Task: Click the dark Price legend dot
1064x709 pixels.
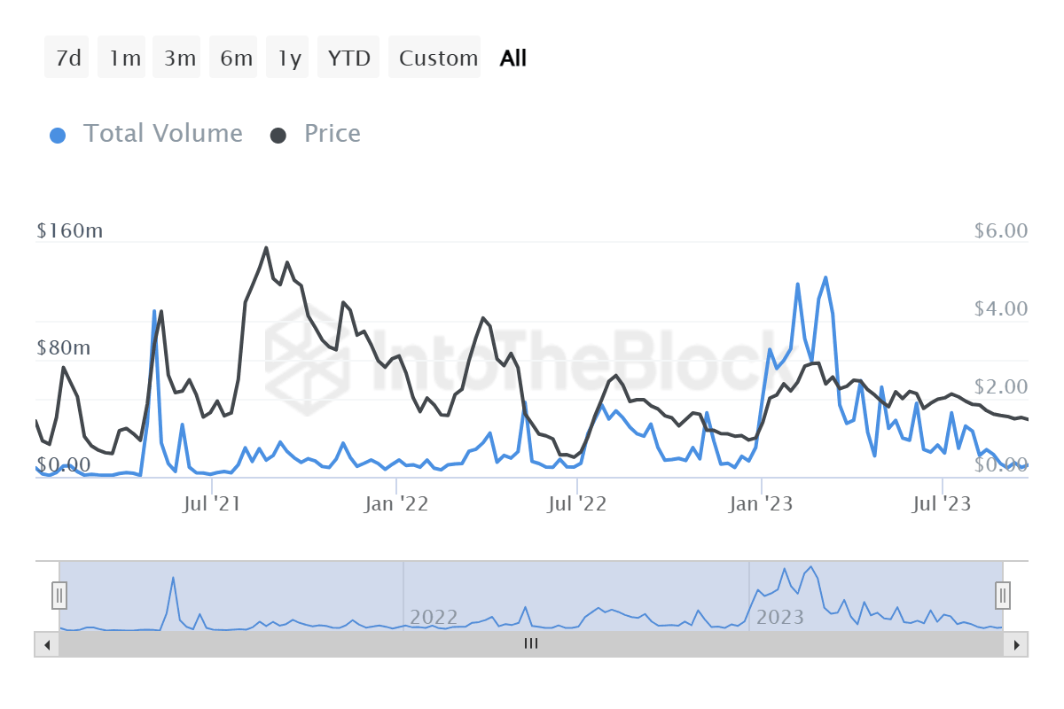Action: pyautogui.click(x=280, y=133)
